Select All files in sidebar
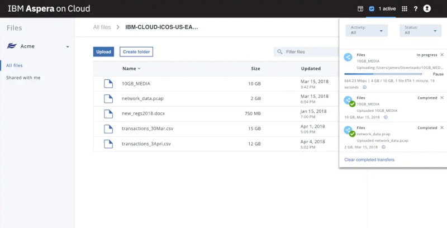 15,65
